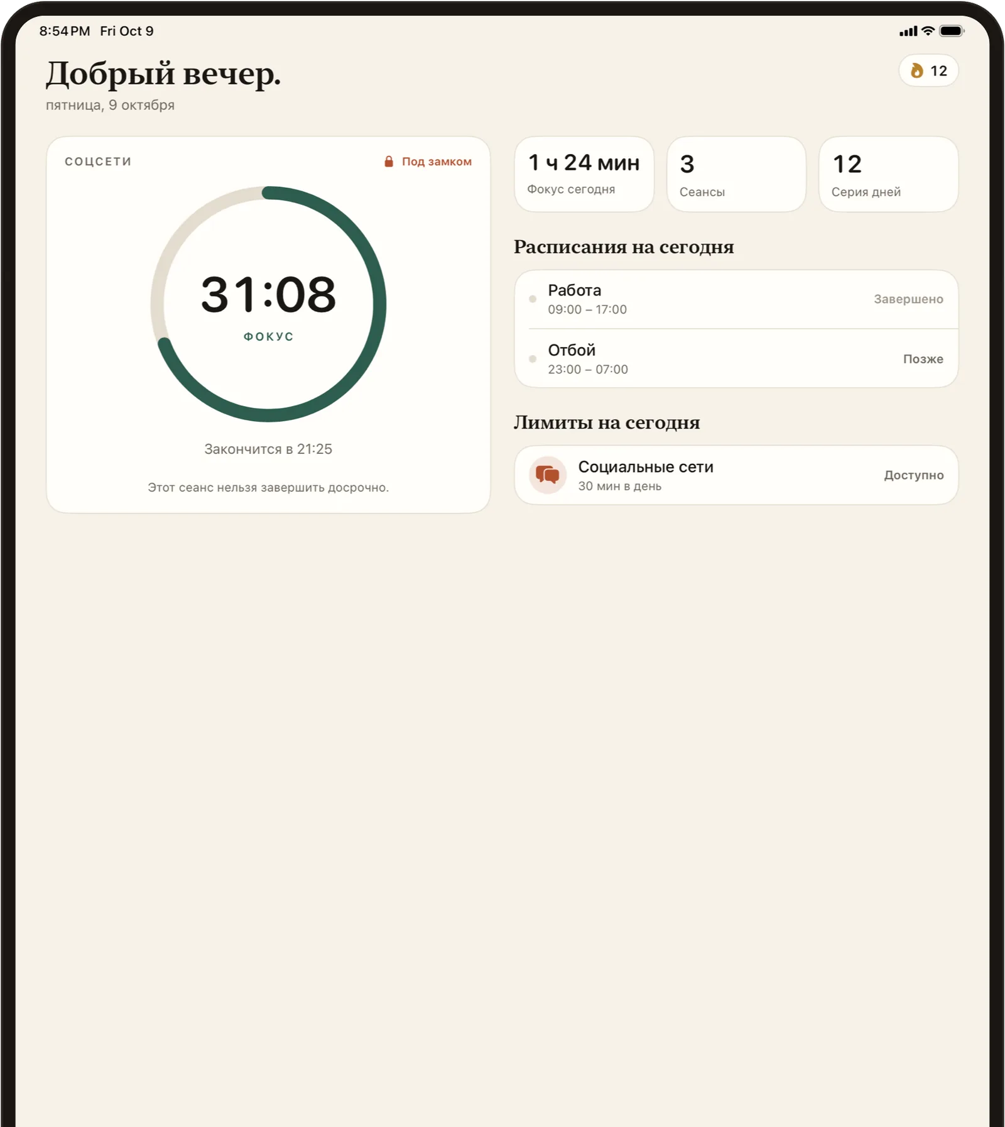Tap the Добрый вечер greeting
Viewport: 1005px width, 1127px height.
point(163,74)
